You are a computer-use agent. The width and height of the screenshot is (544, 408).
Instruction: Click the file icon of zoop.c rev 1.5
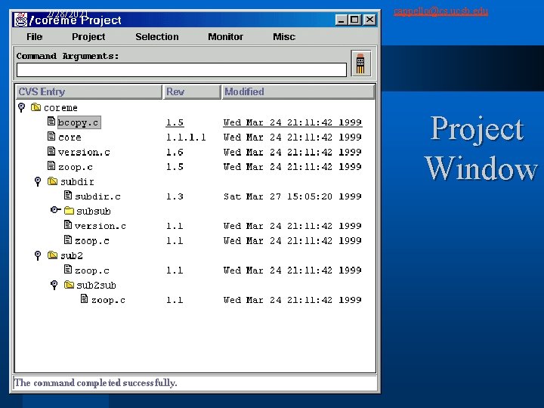51,165
